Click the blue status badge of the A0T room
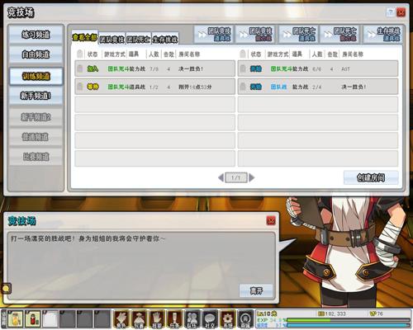The height and width of the screenshot is (330, 413). [256, 68]
